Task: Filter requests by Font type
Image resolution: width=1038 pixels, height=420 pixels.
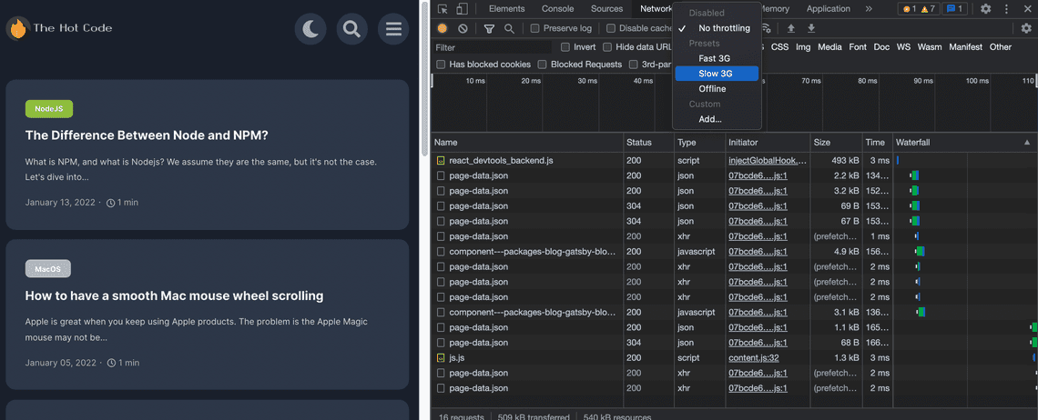Action: (x=858, y=47)
